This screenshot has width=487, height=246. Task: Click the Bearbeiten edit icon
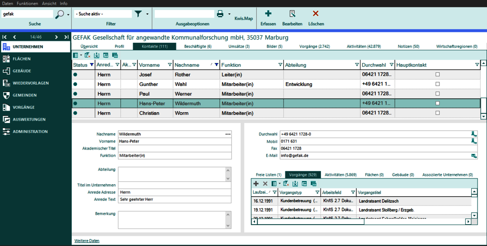coord(292,14)
